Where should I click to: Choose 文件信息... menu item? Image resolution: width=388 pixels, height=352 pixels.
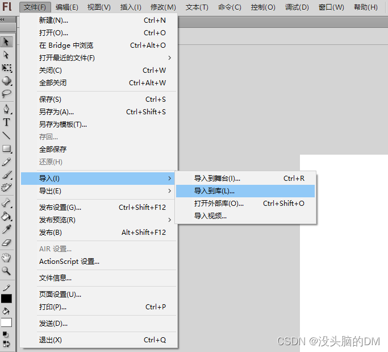[x=99, y=278]
